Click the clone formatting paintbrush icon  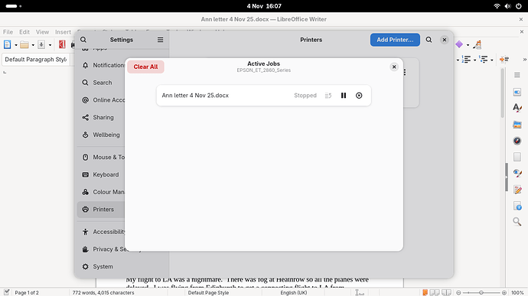(x=477, y=44)
